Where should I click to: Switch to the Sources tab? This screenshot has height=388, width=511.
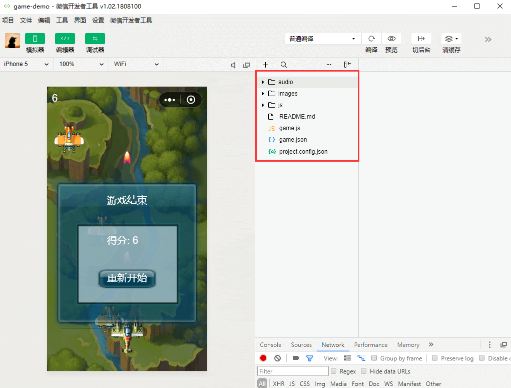point(301,344)
